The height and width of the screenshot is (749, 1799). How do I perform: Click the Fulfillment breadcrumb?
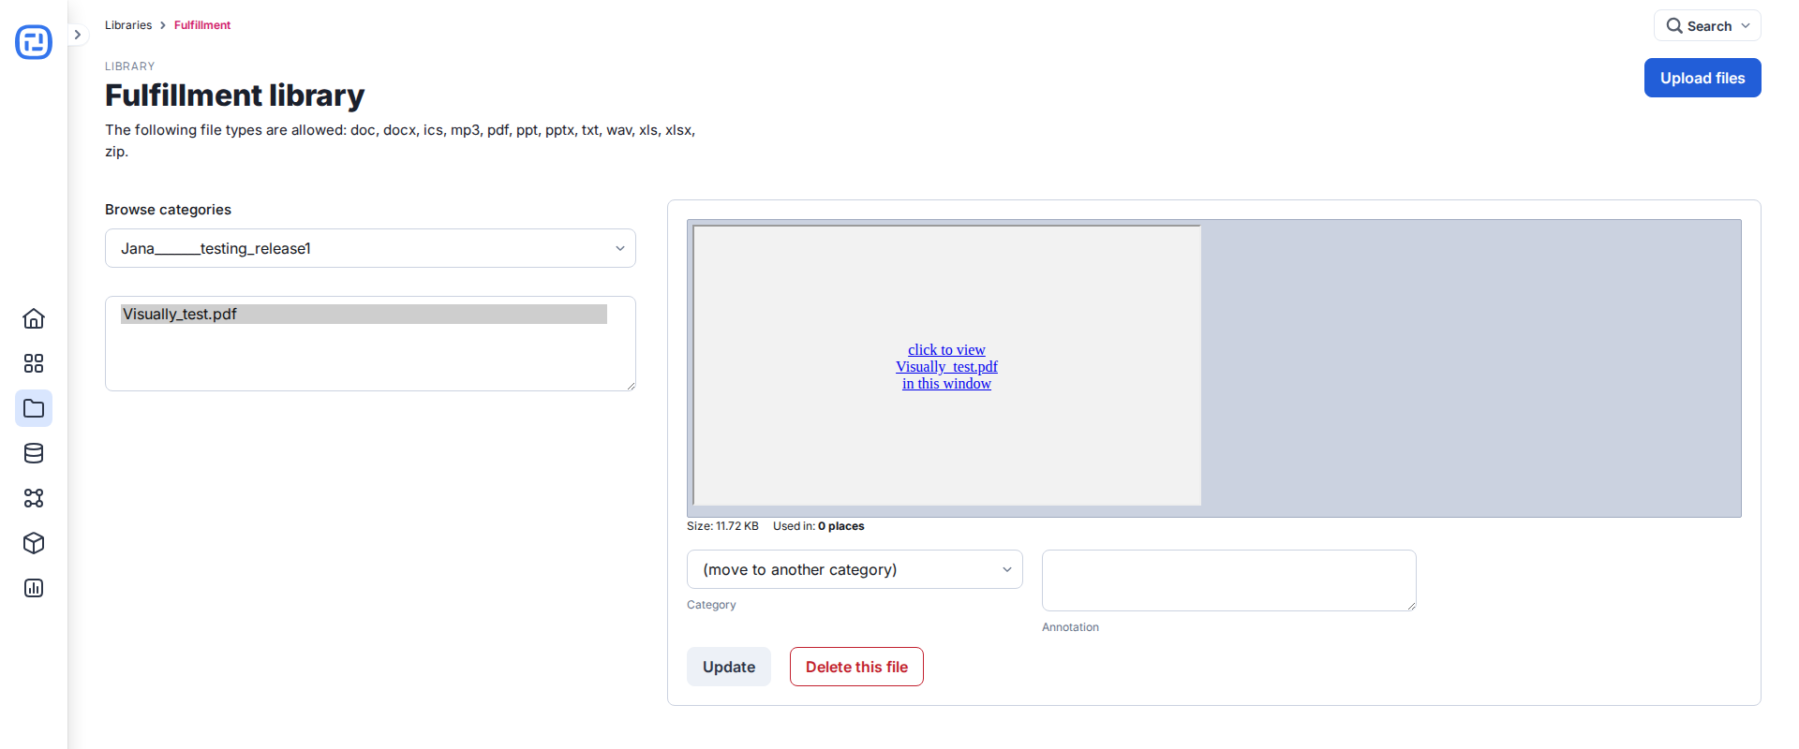click(202, 25)
